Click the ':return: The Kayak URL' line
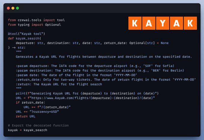This screenshot has width=204, height=140. 59,84
